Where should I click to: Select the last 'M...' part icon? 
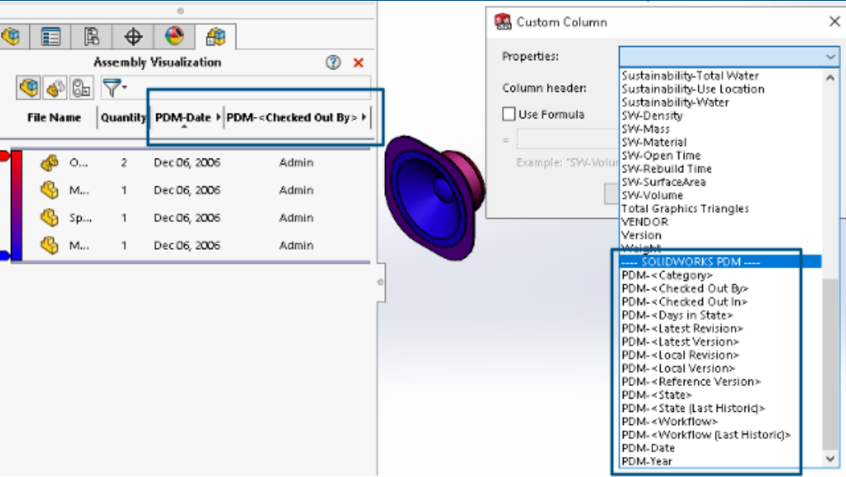pyautogui.click(x=49, y=246)
